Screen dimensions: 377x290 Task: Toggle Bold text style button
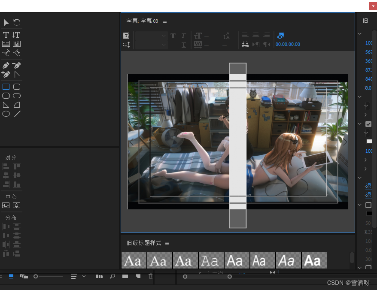(x=173, y=36)
